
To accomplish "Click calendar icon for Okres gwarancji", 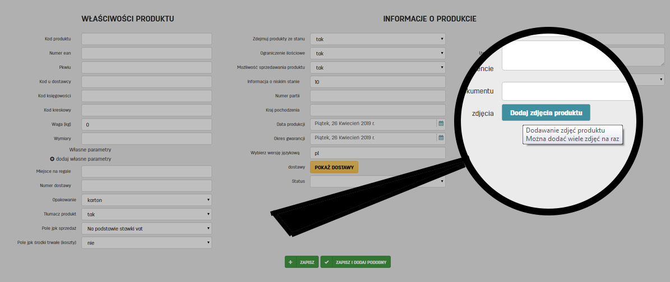I will click(441, 138).
